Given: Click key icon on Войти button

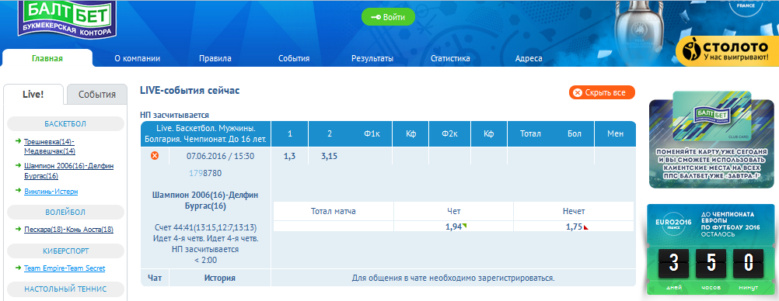Looking at the screenshot, I should [376, 17].
